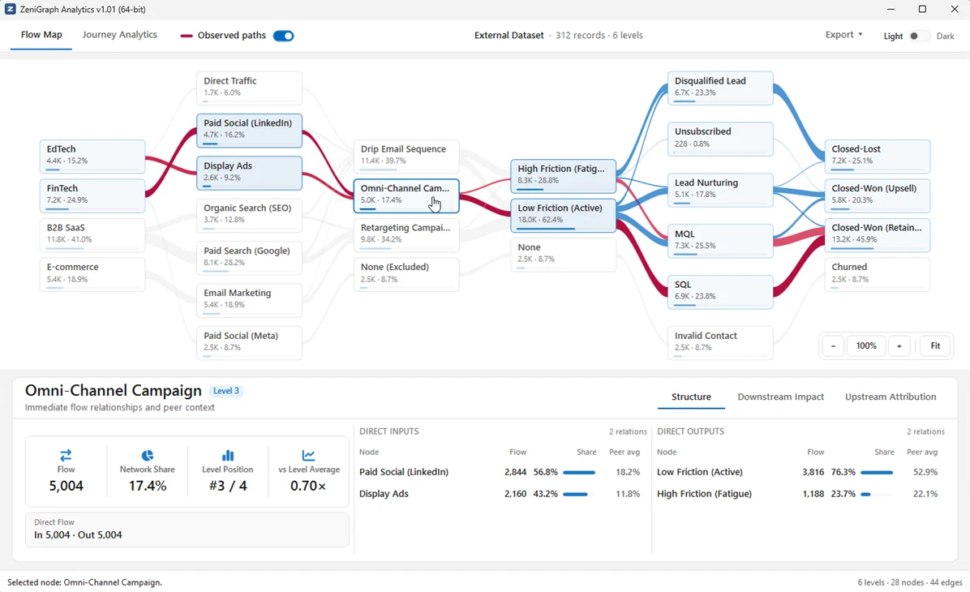Select the Paid Social (Meta) node
This screenshot has height=592, width=970.
[249, 342]
